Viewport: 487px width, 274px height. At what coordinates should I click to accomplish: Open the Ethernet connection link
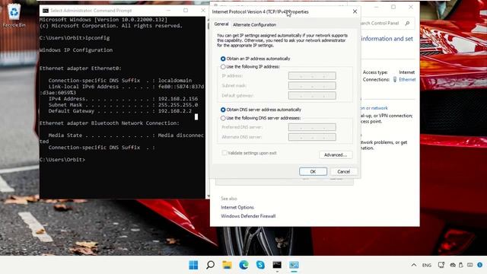coord(407,79)
